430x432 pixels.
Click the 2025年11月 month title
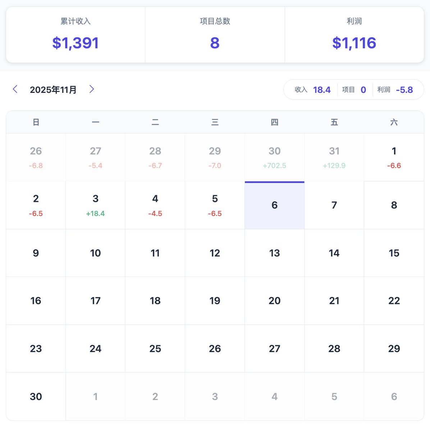53,90
